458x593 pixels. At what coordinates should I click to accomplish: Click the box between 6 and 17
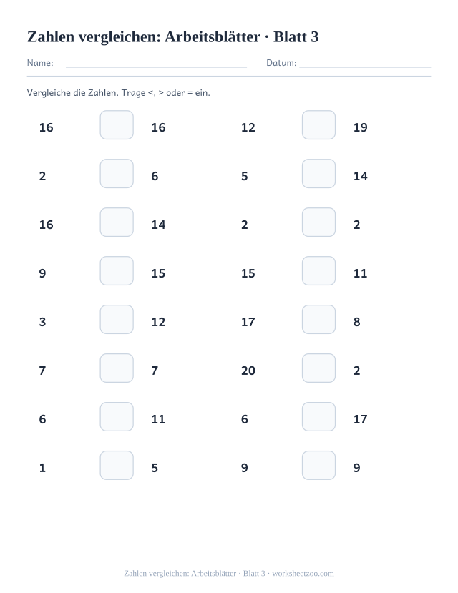point(318,417)
